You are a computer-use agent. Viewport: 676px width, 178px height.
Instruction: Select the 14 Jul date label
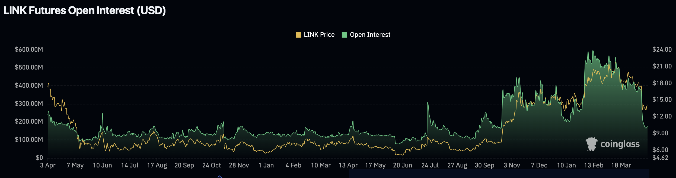(130, 165)
